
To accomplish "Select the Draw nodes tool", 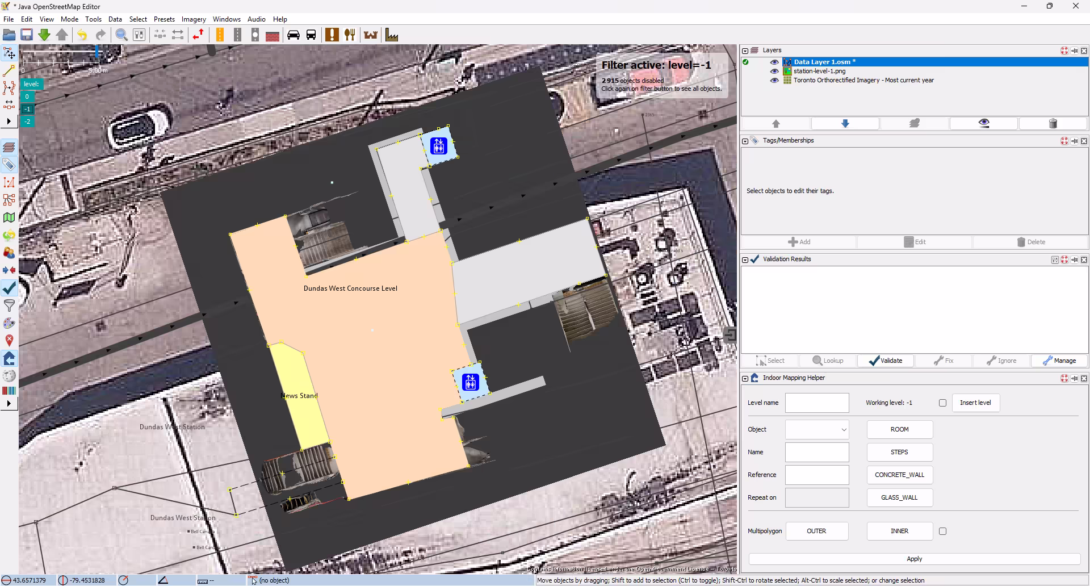I will coord(9,70).
